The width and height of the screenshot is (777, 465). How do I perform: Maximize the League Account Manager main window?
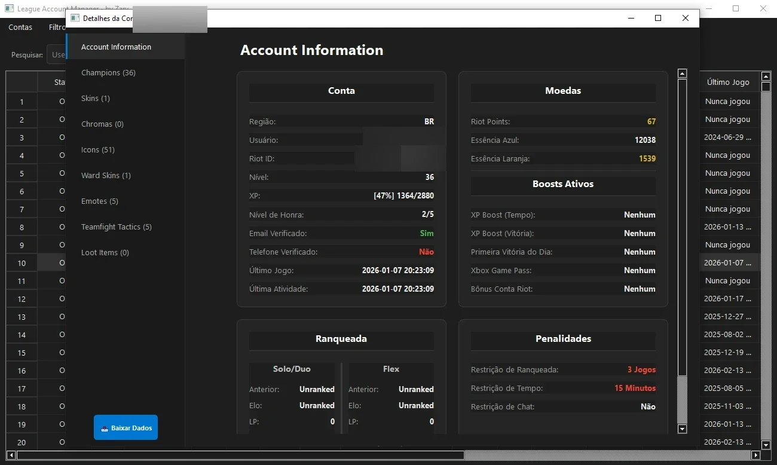point(736,8)
